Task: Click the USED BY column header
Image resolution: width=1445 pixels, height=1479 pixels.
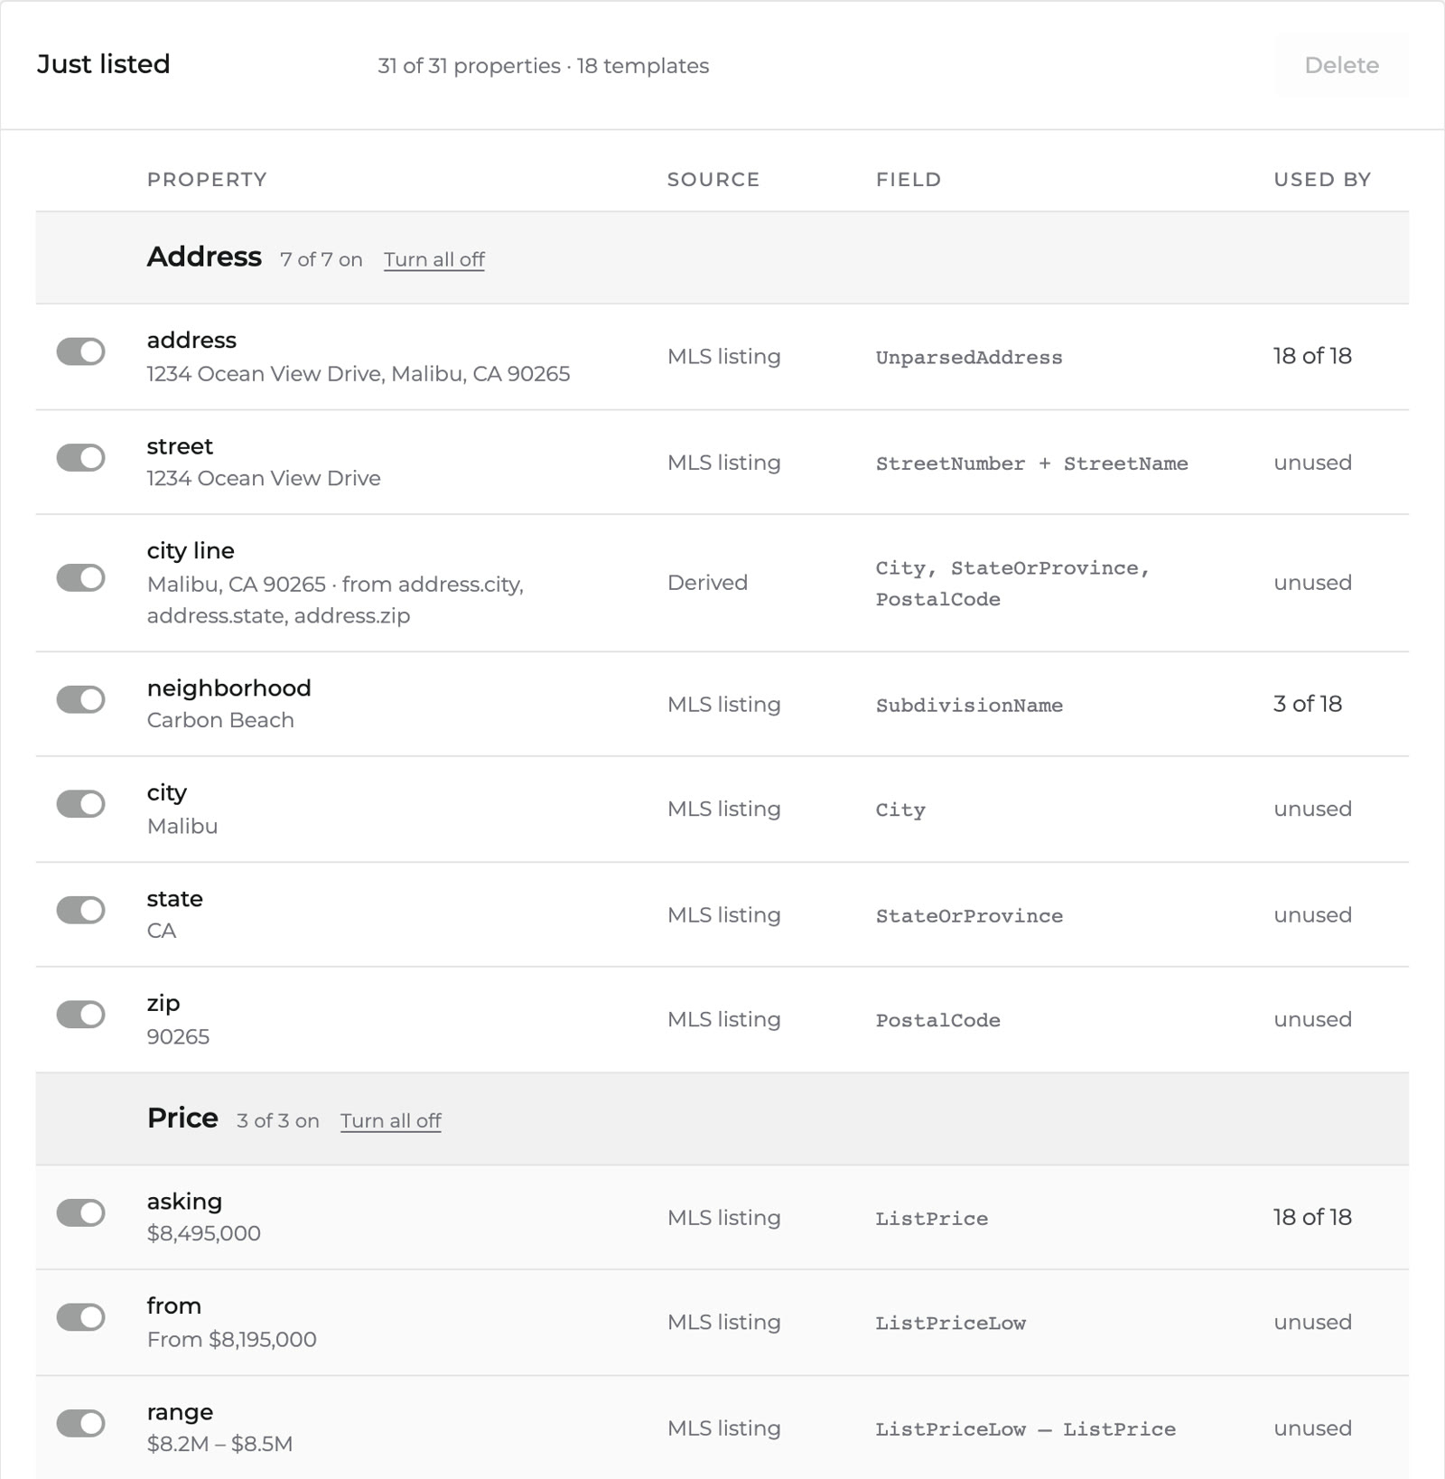Action: coord(1322,179)
